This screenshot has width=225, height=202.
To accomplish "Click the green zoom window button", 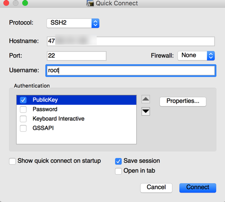I will (x=25, y=3).
